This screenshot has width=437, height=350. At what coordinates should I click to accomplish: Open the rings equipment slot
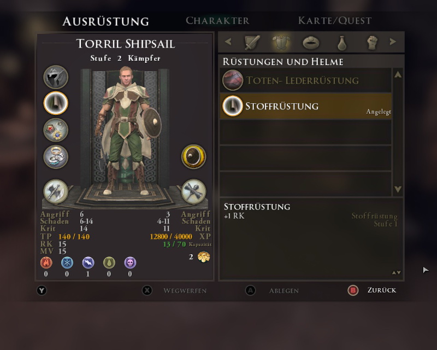tap(56, 156)
